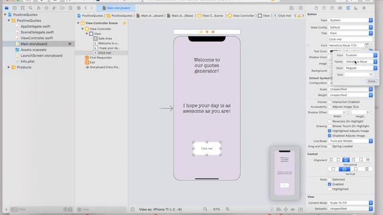Open the Embed In tool

[x=300, y=209]
